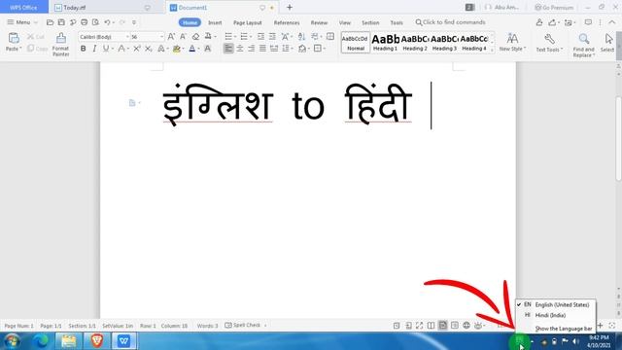622x350 pixels.
Task: Open the Insert tab
Action: (215, 22)
